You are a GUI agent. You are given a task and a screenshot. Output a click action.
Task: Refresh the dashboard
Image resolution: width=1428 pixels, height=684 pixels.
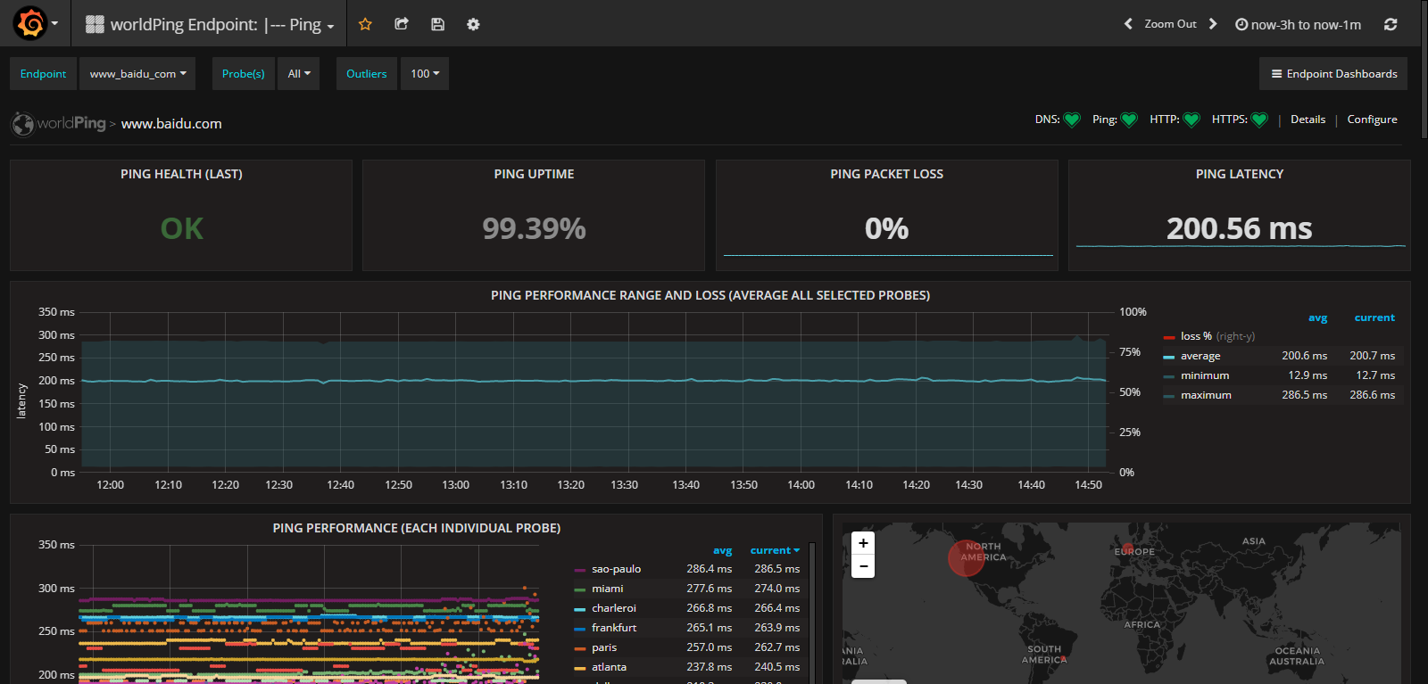click(x=1391, y=24)
